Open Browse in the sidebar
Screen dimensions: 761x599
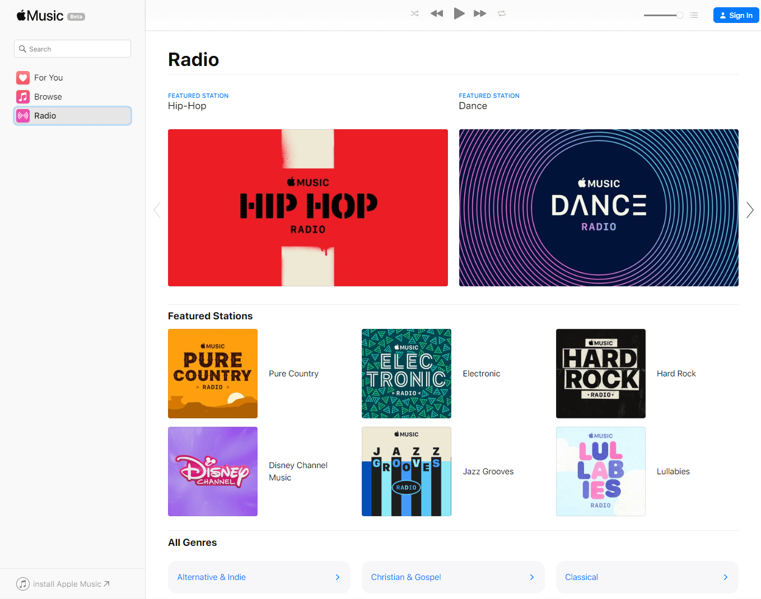coord(72,97)
